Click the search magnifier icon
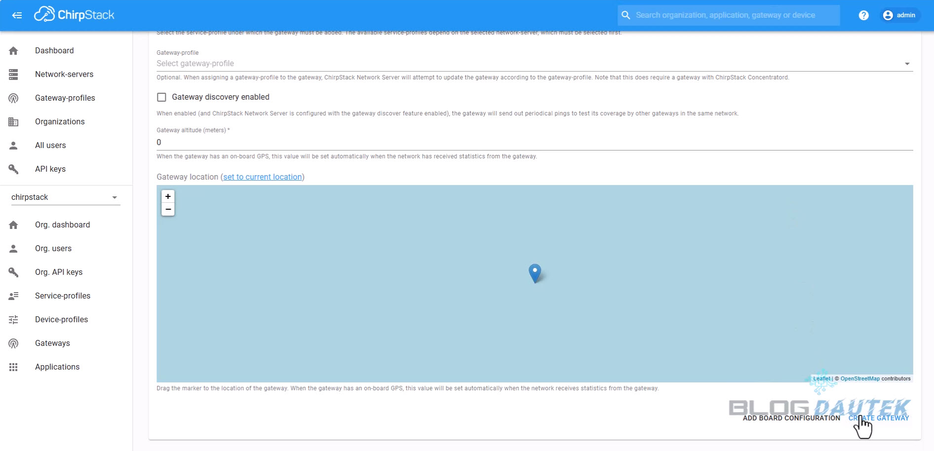This screenshot has width=934, height=451. (625, 15)
